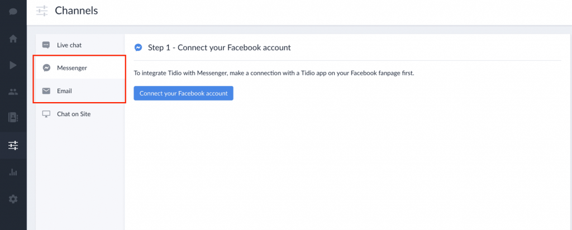Go to the Home icon in sidebar
Screen dimensions: 572x230
point(13,39)
